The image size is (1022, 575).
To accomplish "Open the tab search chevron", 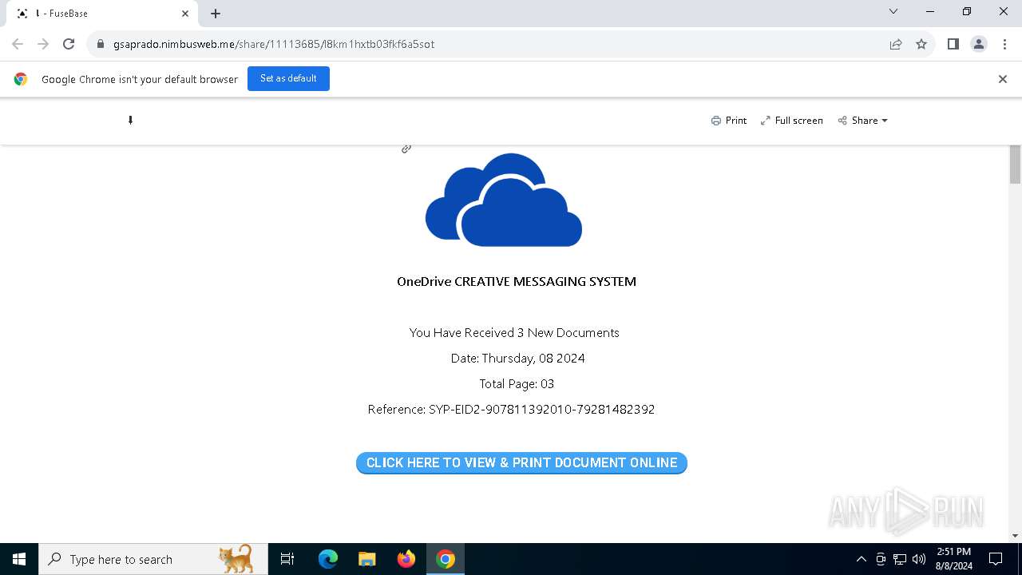I will [x=893, y=12].
